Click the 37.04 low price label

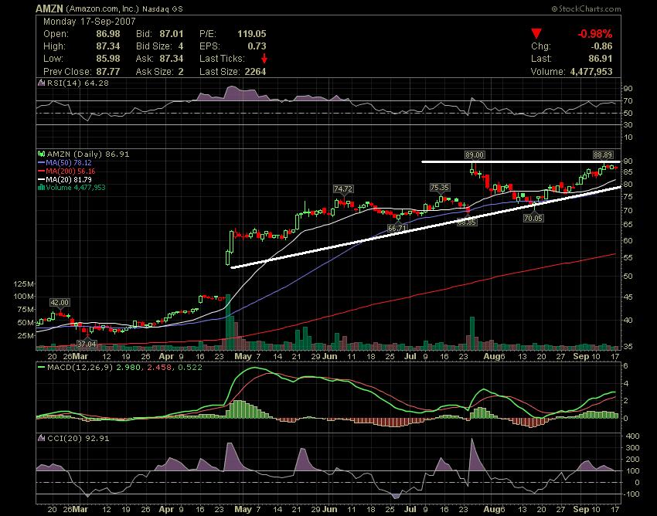(87, 344)
